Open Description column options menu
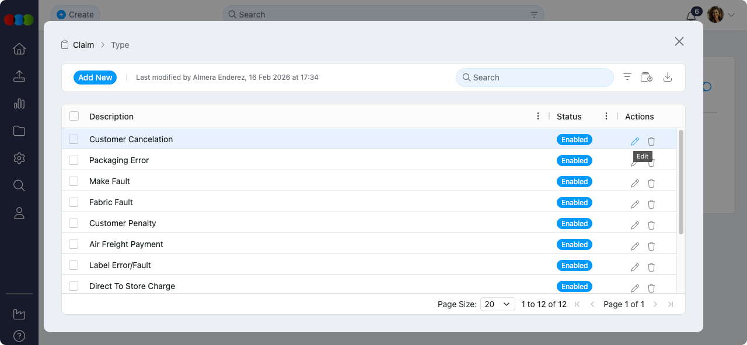 pos(538,117)
